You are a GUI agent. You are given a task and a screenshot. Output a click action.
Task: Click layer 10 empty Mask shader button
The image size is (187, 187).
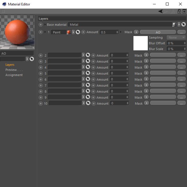(x=163, y=103)
